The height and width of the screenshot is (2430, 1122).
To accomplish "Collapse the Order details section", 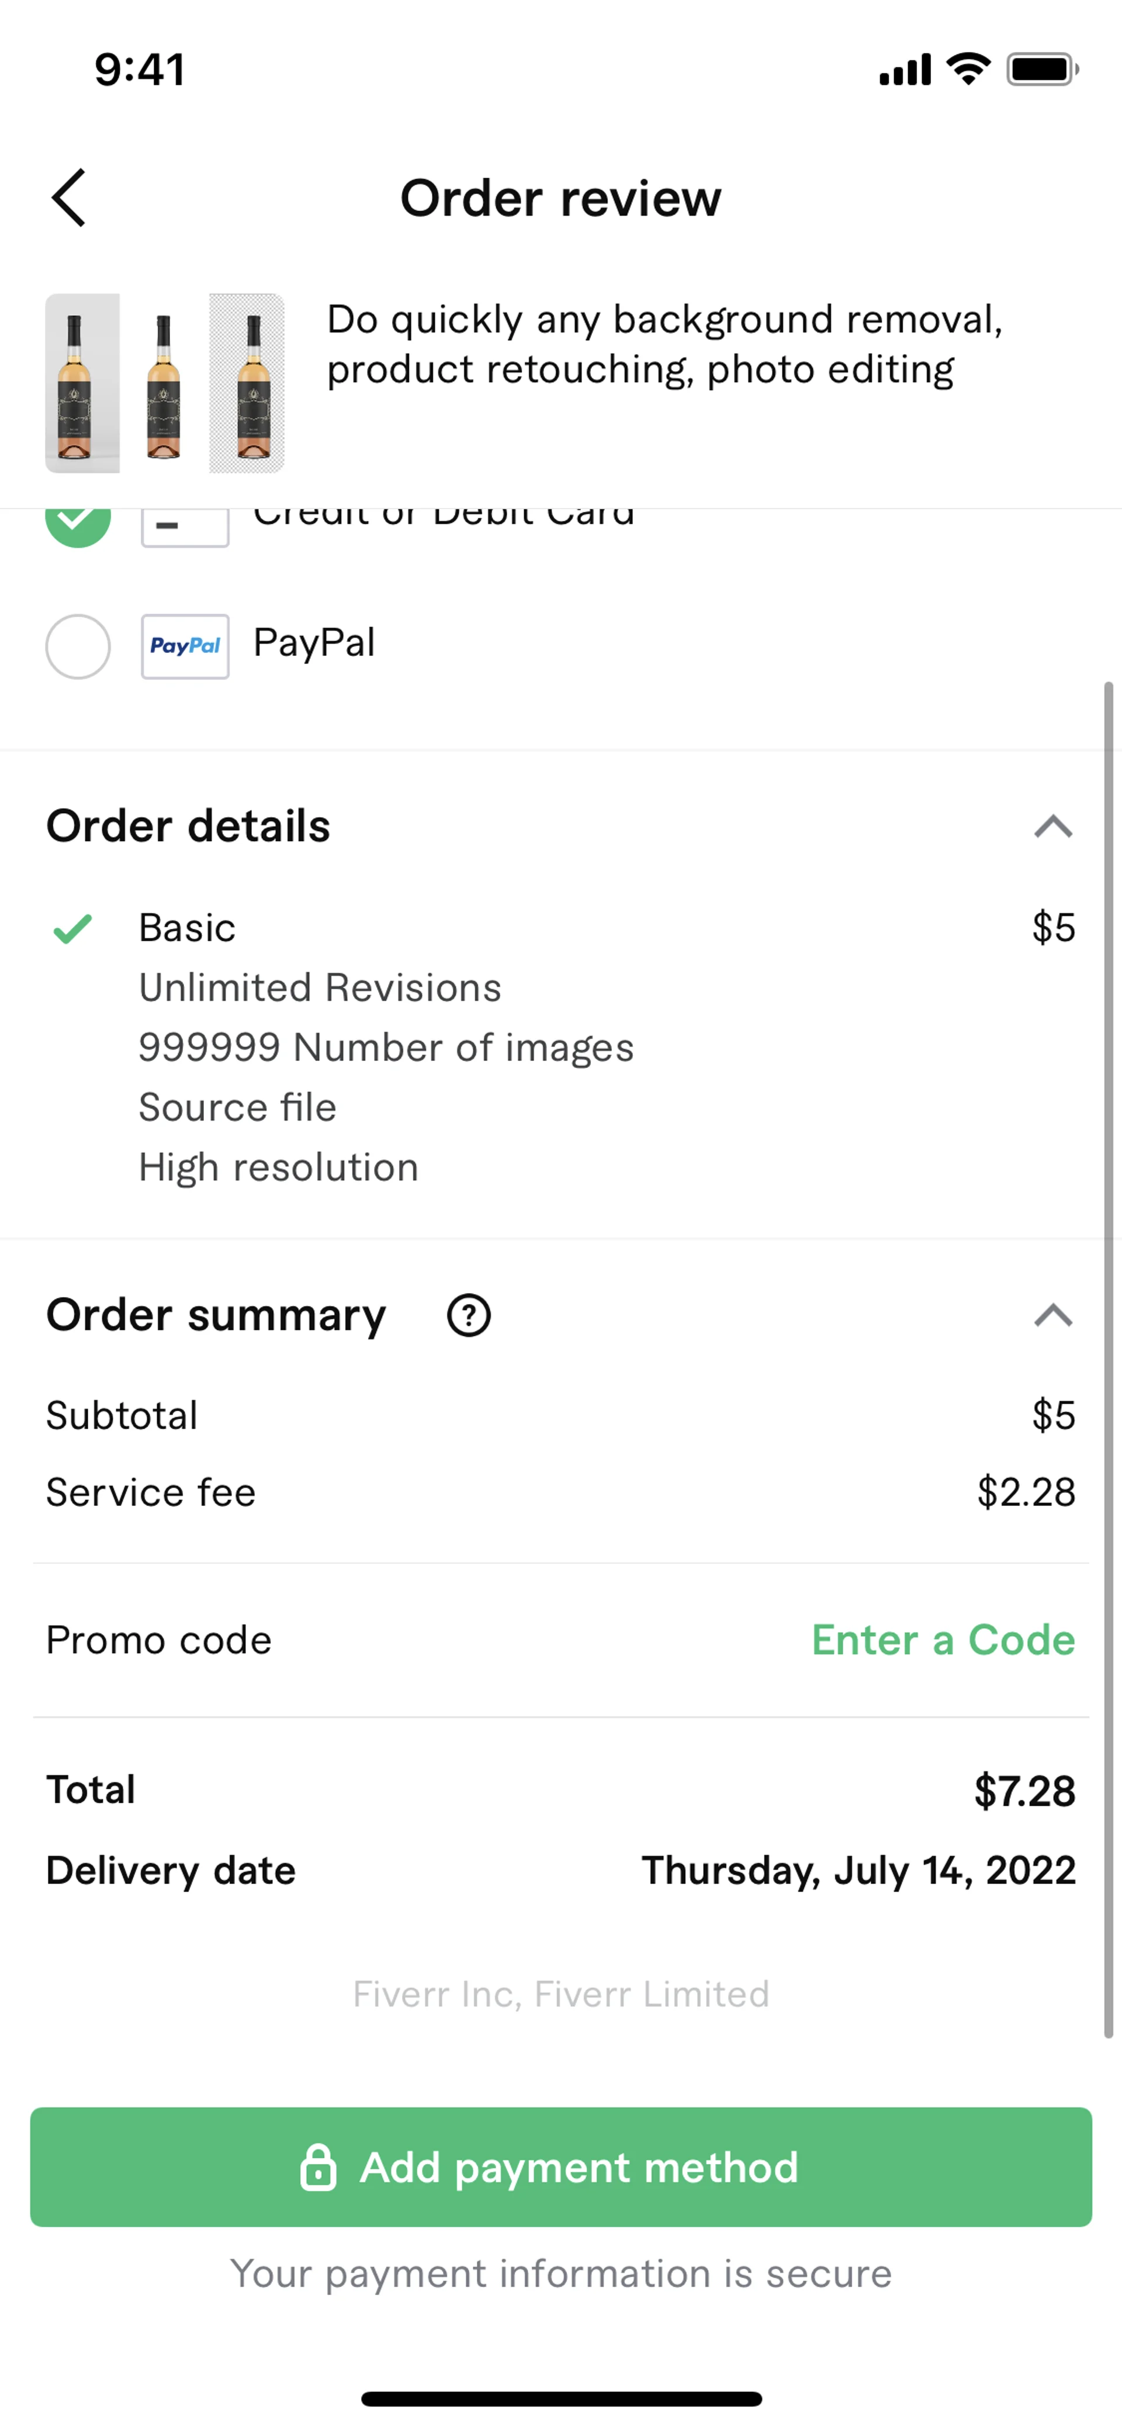I will coord(1052,827).
